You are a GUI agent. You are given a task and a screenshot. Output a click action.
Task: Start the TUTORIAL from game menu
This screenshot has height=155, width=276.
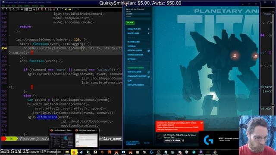(x=132, y=46)
